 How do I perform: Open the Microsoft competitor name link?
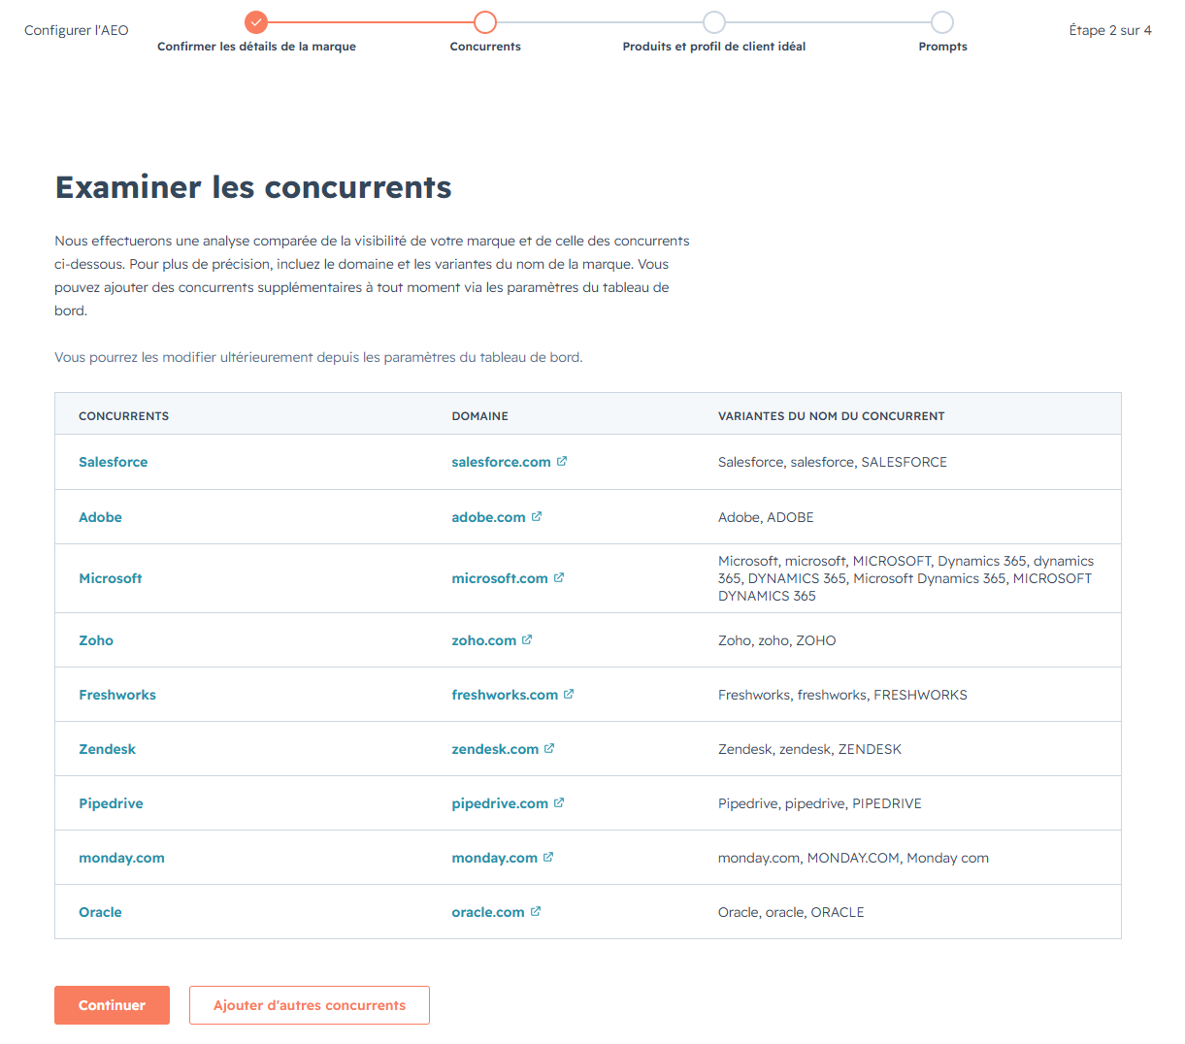(x=111, y=578)
